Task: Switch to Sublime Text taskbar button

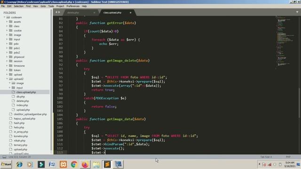Action: pos(107,164)
